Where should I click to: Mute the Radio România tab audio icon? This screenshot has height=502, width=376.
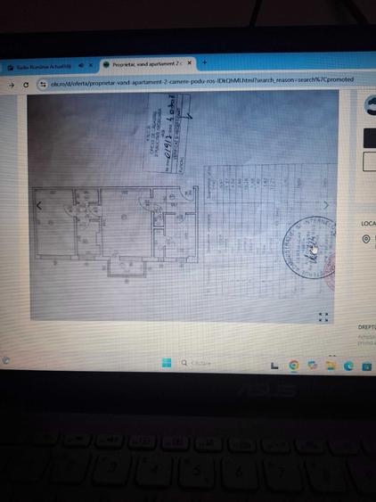(81, 65)
